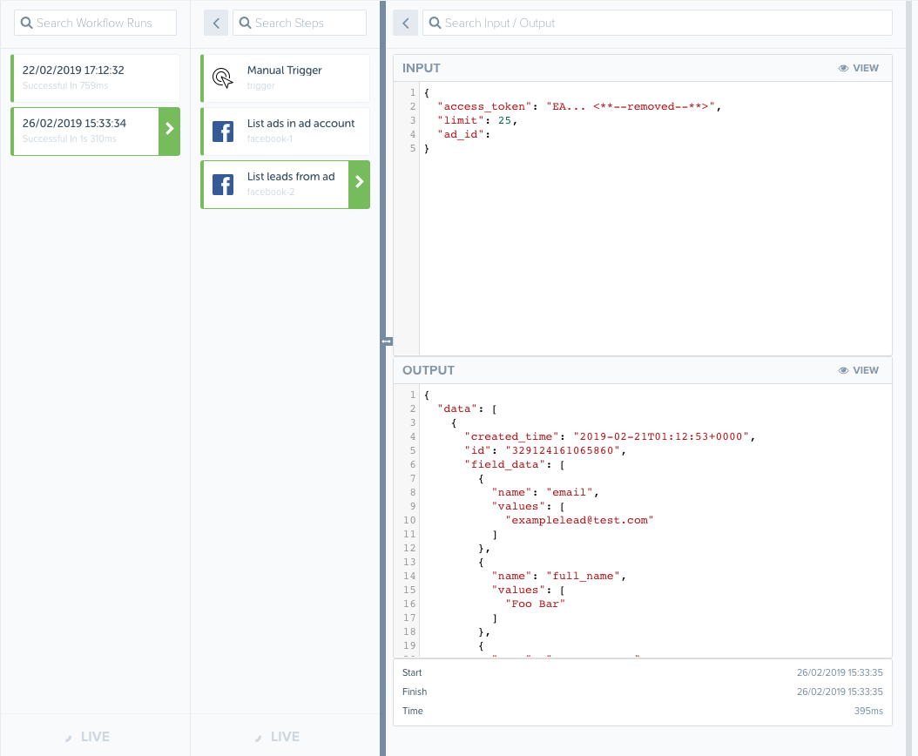The height and width of the screenshot is (756, 918).
Task: Click Facebook icon for List ads step
Action: pyautogui.click(x=223, y=132)
